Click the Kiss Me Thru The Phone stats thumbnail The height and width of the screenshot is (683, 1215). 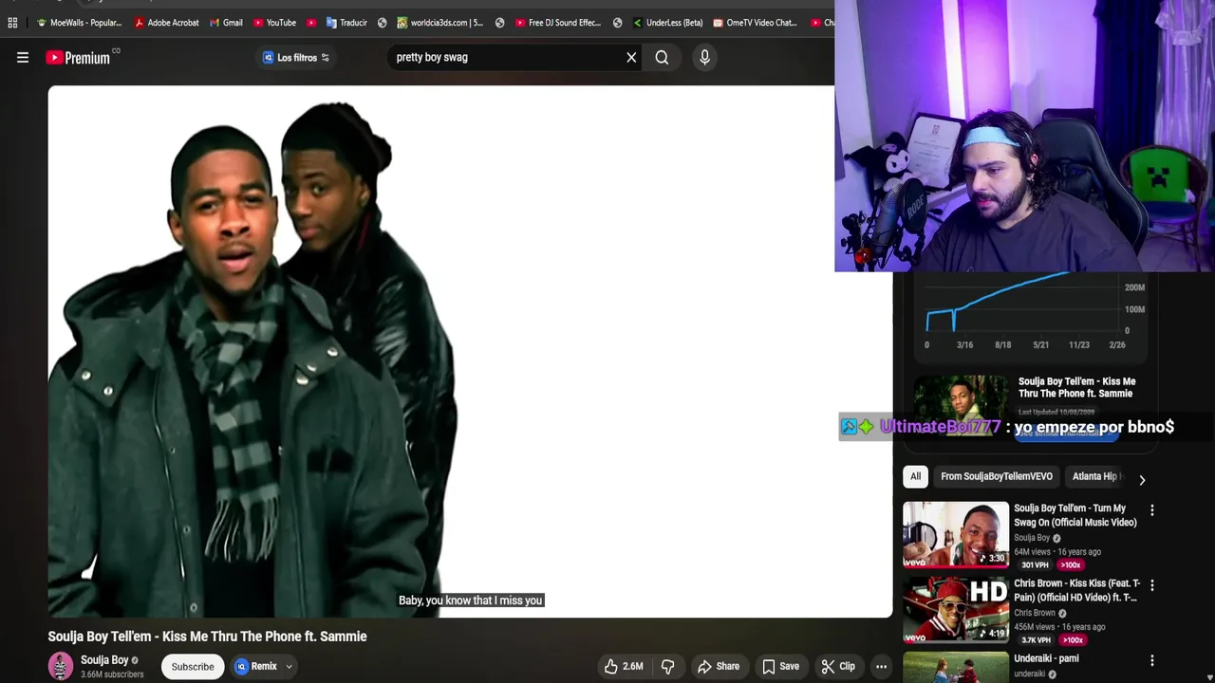[x=962, y=406]
